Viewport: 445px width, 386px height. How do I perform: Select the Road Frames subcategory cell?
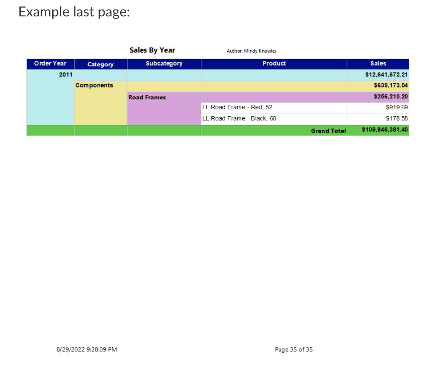(x=147, y=97)
